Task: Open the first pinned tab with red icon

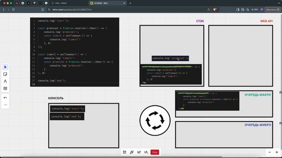Action: click(17, 3)
